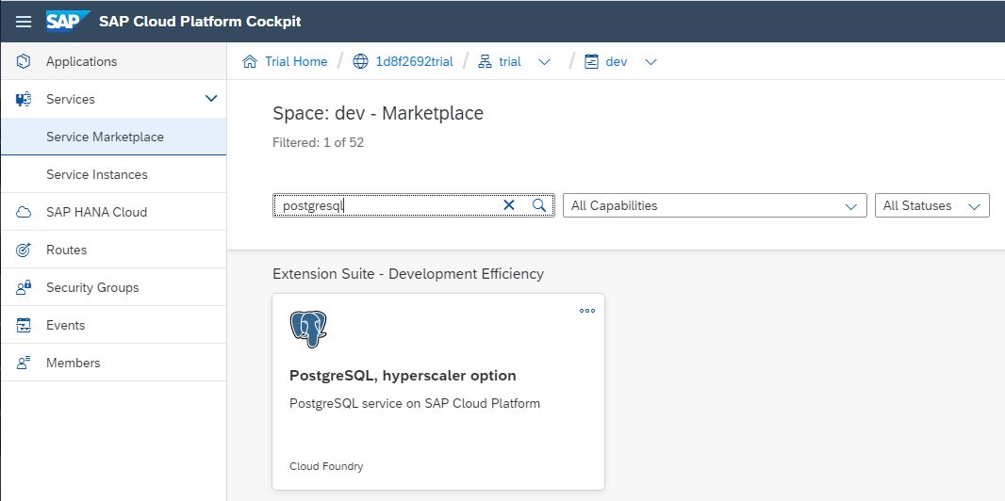Open the 1d8f2692trial global account link
The height and width of the screenshot is (501, 1005).
[414, 61]
